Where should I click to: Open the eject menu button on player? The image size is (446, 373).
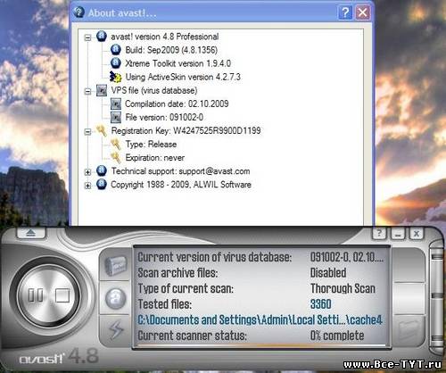(31, 232)
